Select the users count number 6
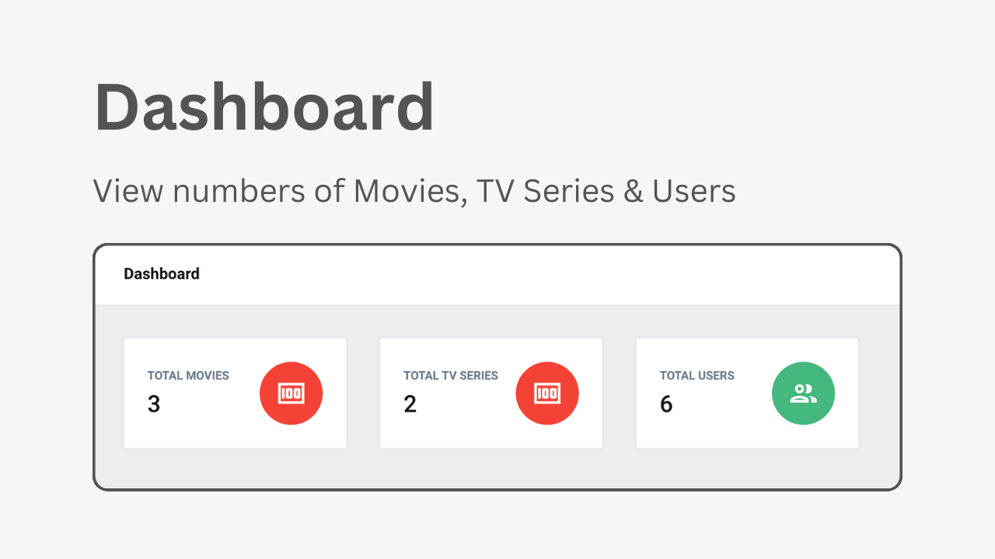Screen dimensions: 995x559 (666, 404)
